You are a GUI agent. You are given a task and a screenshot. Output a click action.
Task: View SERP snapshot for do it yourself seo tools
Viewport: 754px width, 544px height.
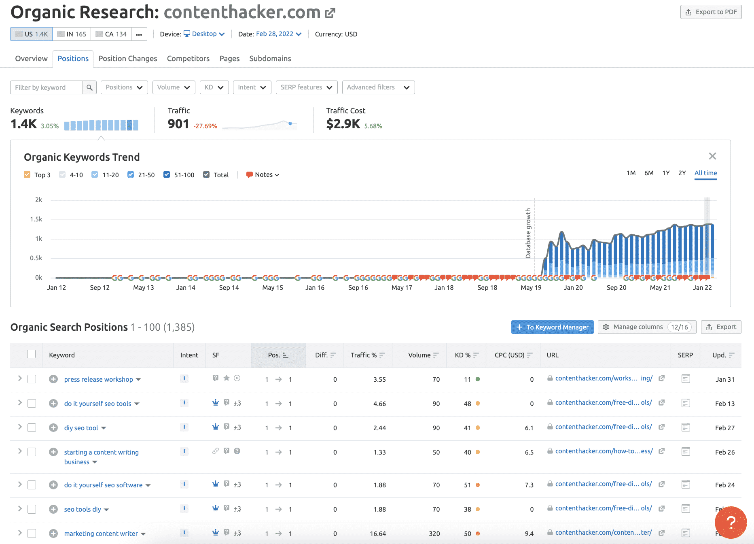pos(686,403)
